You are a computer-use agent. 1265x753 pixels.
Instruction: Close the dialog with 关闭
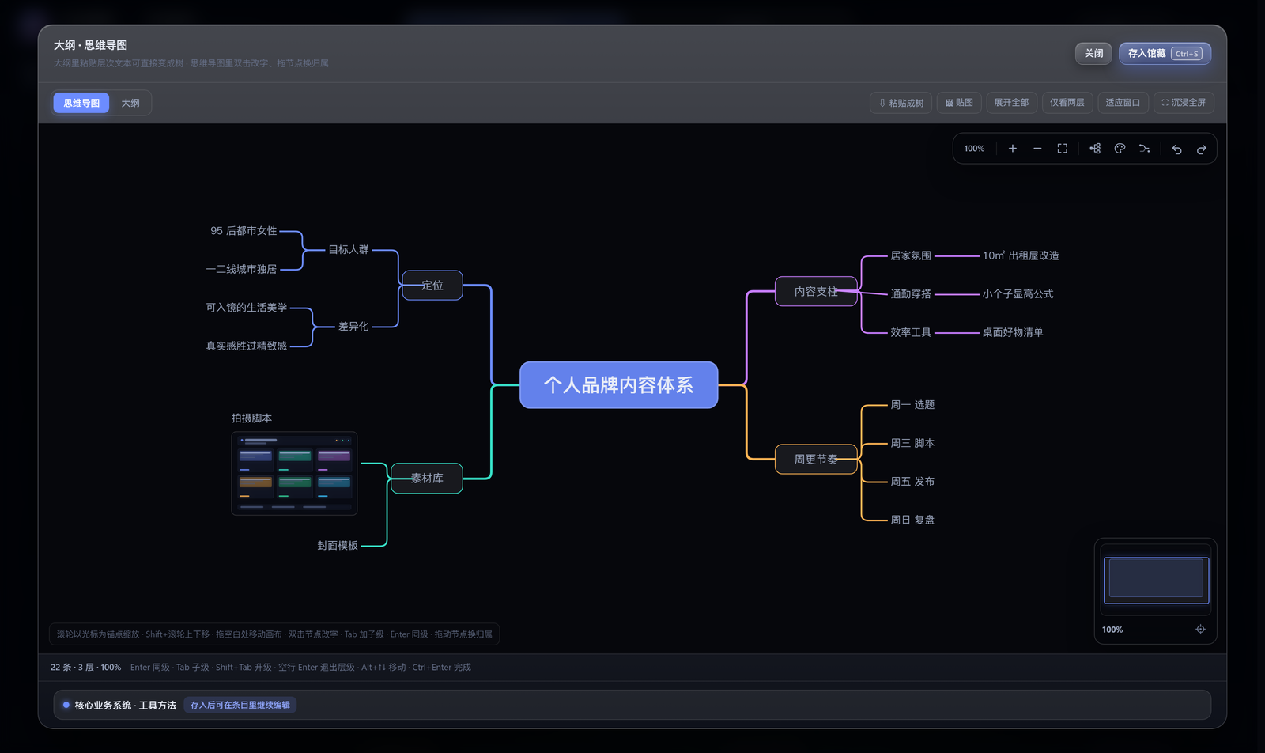1093,54
